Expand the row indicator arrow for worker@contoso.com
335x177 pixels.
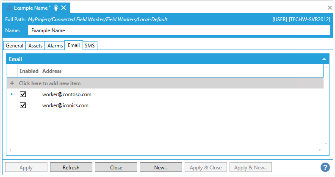coord(11,94)
